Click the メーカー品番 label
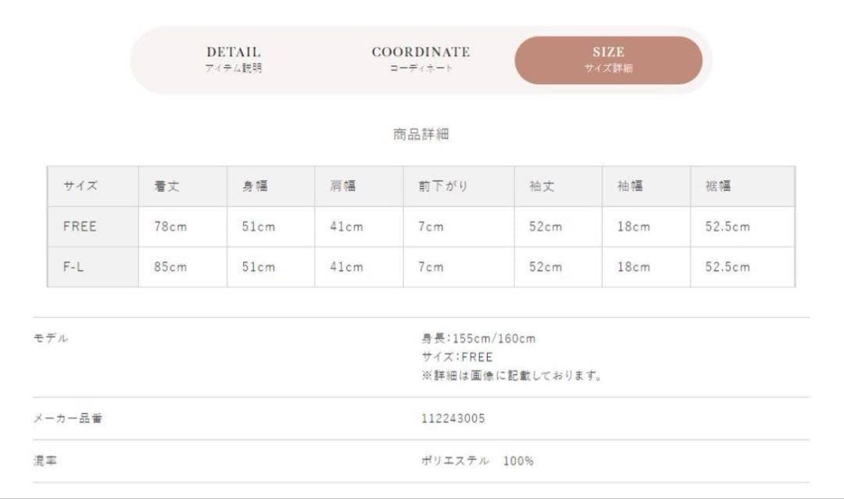Screen dimensions: 844x499 click(67, 419)
